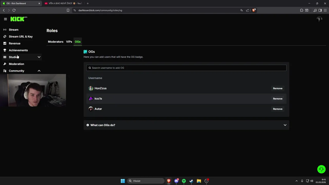Viewport: 329px width, 185px height.
Task: Remove kuc1s from OGs
Action: (x=278, y=99)
